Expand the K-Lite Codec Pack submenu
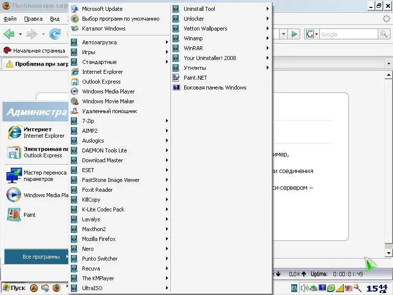The image size is (393, 295). (120, 209)
